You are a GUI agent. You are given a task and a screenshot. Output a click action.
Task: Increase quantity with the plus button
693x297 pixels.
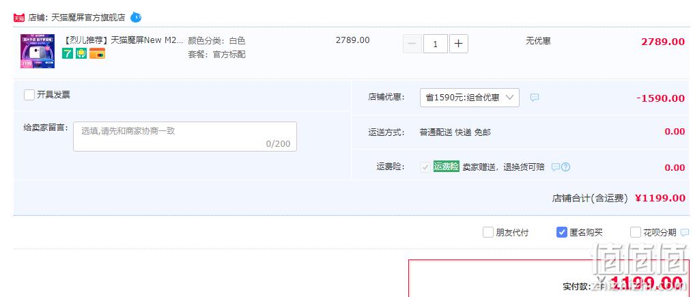pyautogui.click(x=459, y=44)
